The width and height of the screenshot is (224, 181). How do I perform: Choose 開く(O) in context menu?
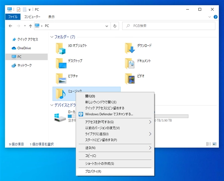[115, 96]
